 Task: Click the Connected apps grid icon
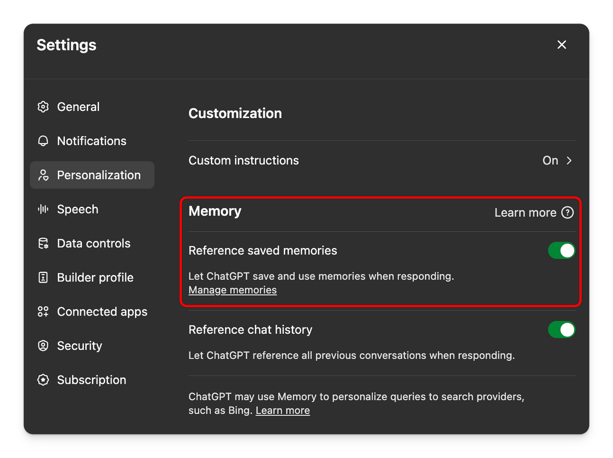pos(43,311)
